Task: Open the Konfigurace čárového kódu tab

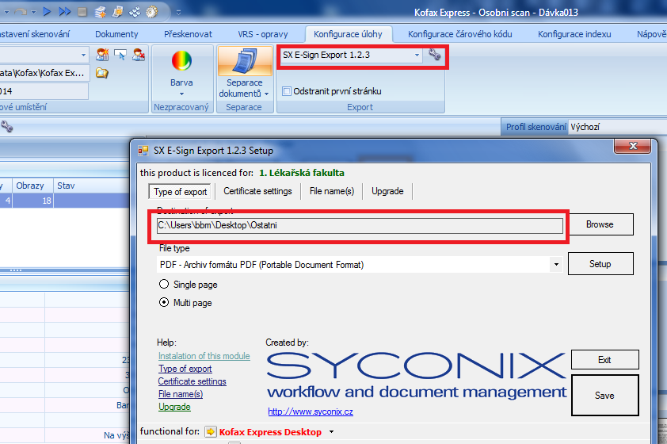Action: click(459, 34)
